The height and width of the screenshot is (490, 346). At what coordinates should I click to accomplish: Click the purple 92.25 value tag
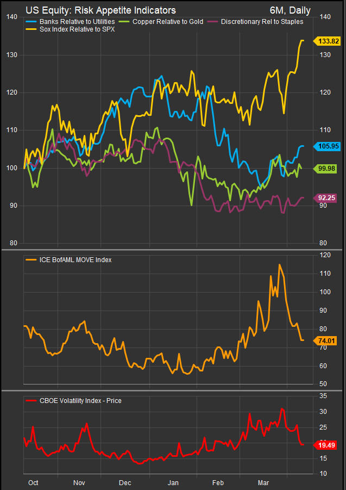328,199
